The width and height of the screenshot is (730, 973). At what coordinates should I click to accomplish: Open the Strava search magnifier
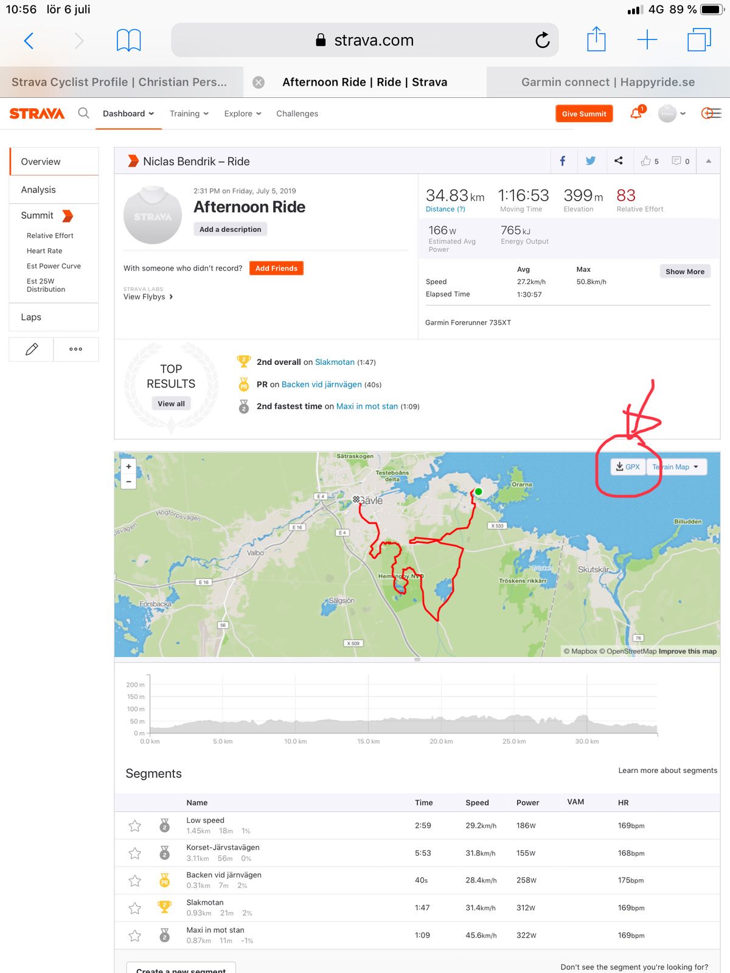pos(83,113)
